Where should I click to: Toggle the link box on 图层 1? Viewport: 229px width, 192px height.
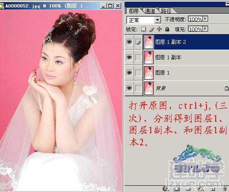coord(138,72)
